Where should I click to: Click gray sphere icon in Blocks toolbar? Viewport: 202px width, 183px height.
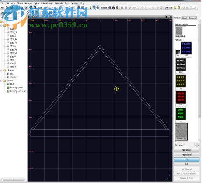pos(126,7)
